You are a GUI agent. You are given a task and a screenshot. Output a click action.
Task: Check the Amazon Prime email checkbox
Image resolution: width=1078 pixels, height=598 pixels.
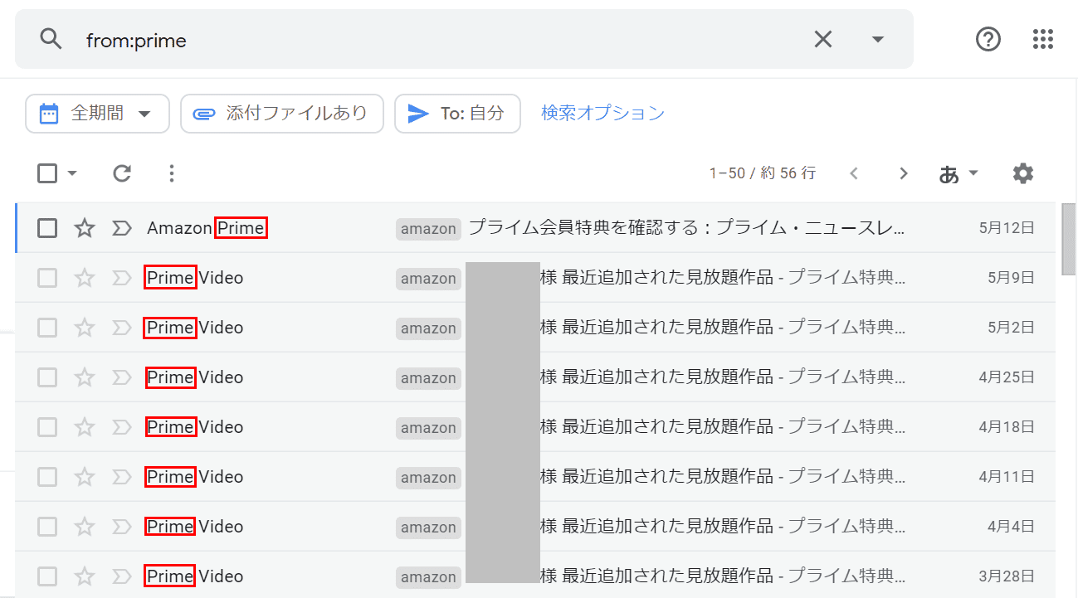point(47,228)
